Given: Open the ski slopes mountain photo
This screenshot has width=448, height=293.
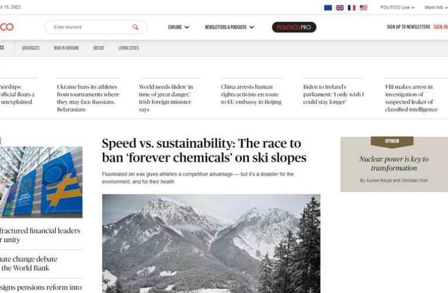Looking at the screenshot, I should coord(211,243).
